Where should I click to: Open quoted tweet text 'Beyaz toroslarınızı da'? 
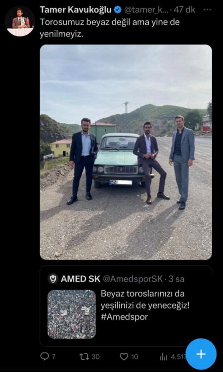(142, 293)
